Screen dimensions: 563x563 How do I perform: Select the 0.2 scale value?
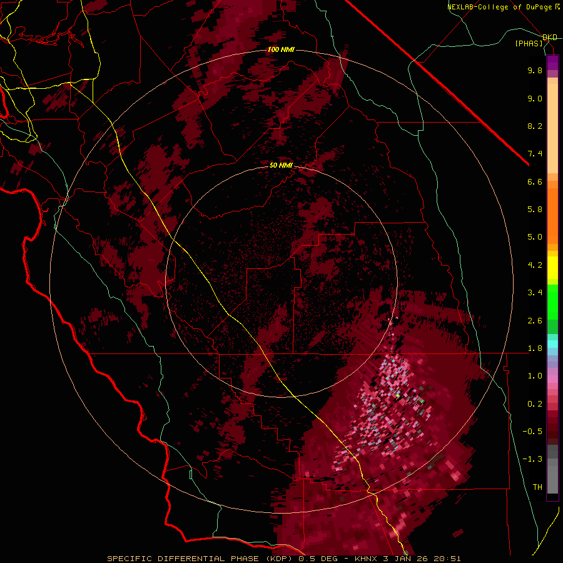(x=535, y=404)
